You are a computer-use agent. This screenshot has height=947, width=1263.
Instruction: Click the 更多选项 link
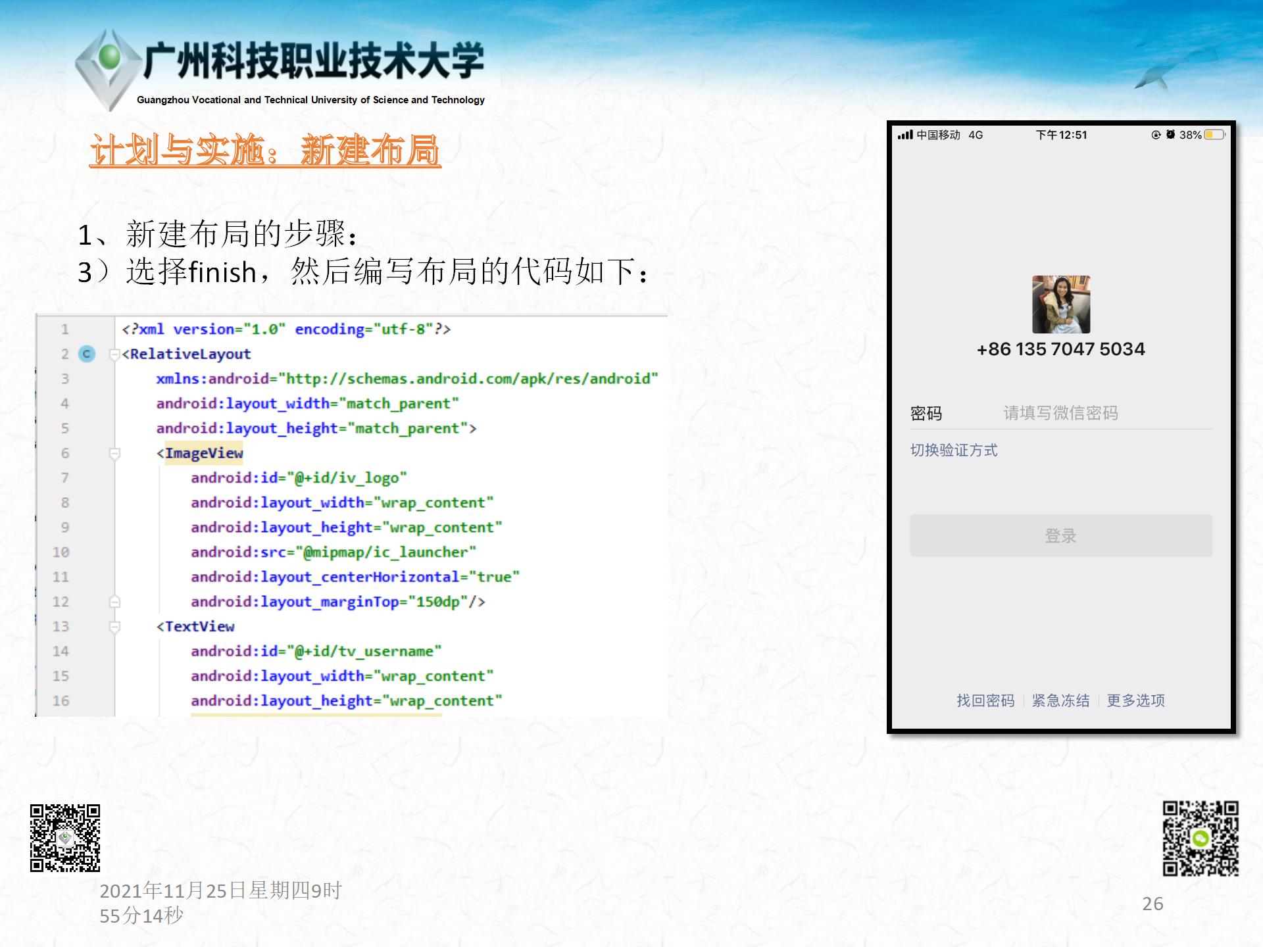tap(1135, 701)
